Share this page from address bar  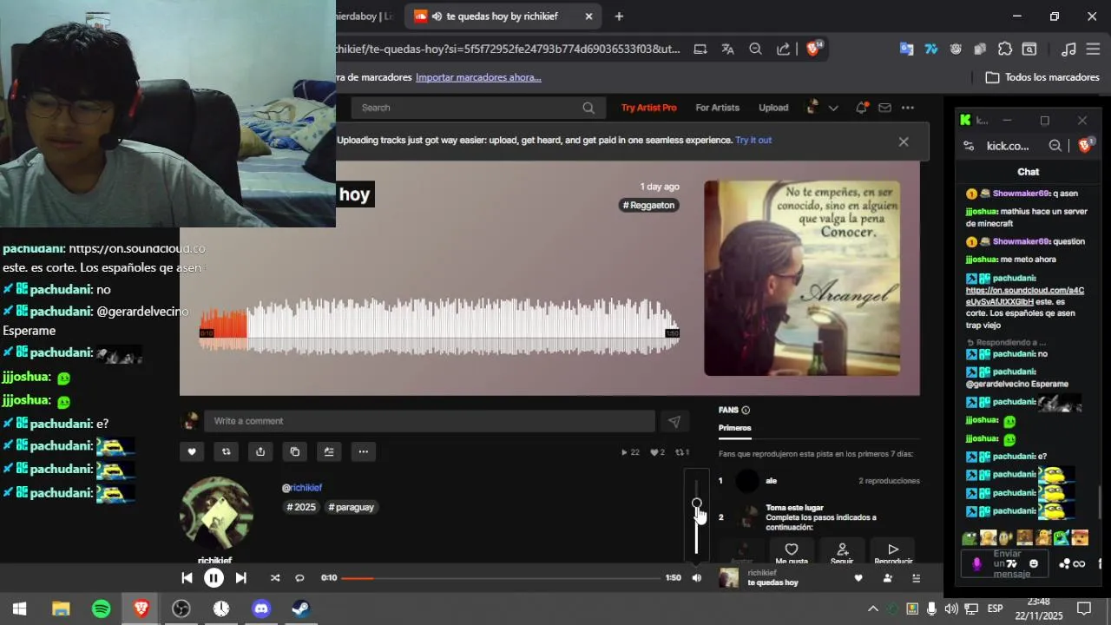(783, 49)
